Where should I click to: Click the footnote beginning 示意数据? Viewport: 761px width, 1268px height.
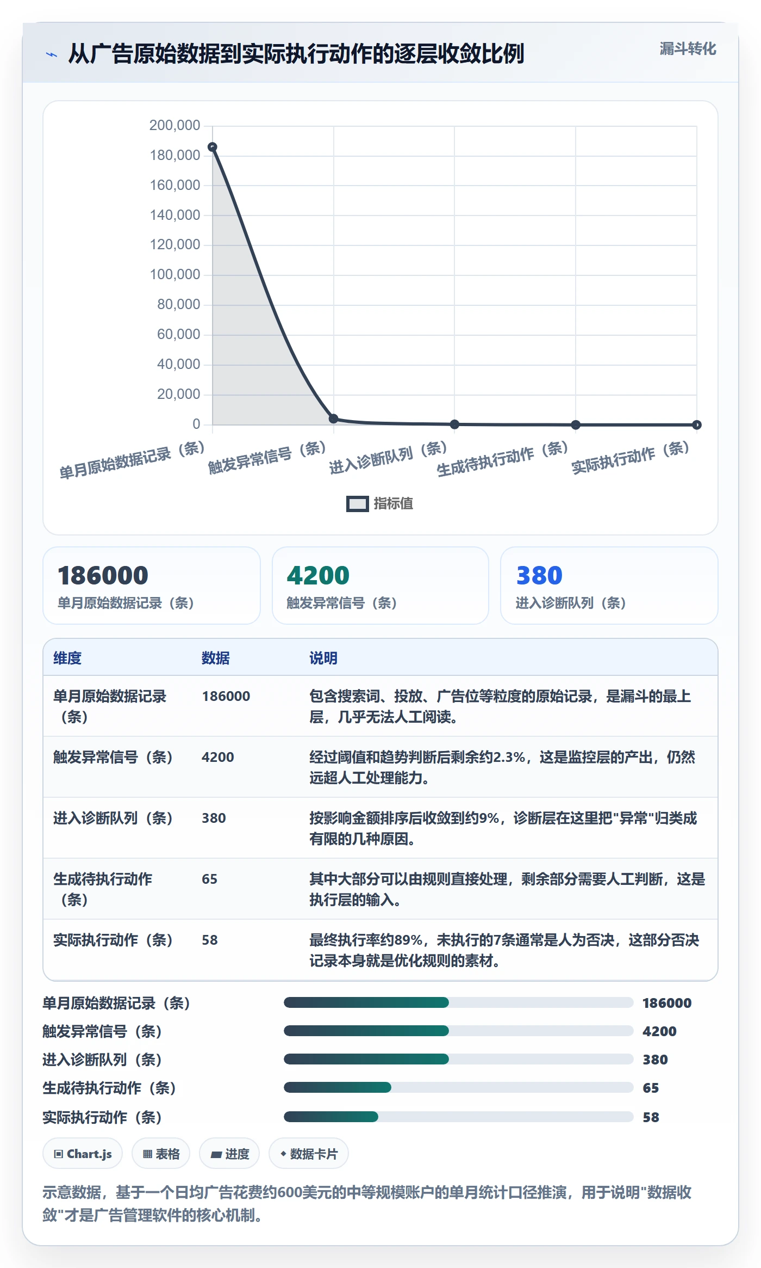pos(367,1204)
